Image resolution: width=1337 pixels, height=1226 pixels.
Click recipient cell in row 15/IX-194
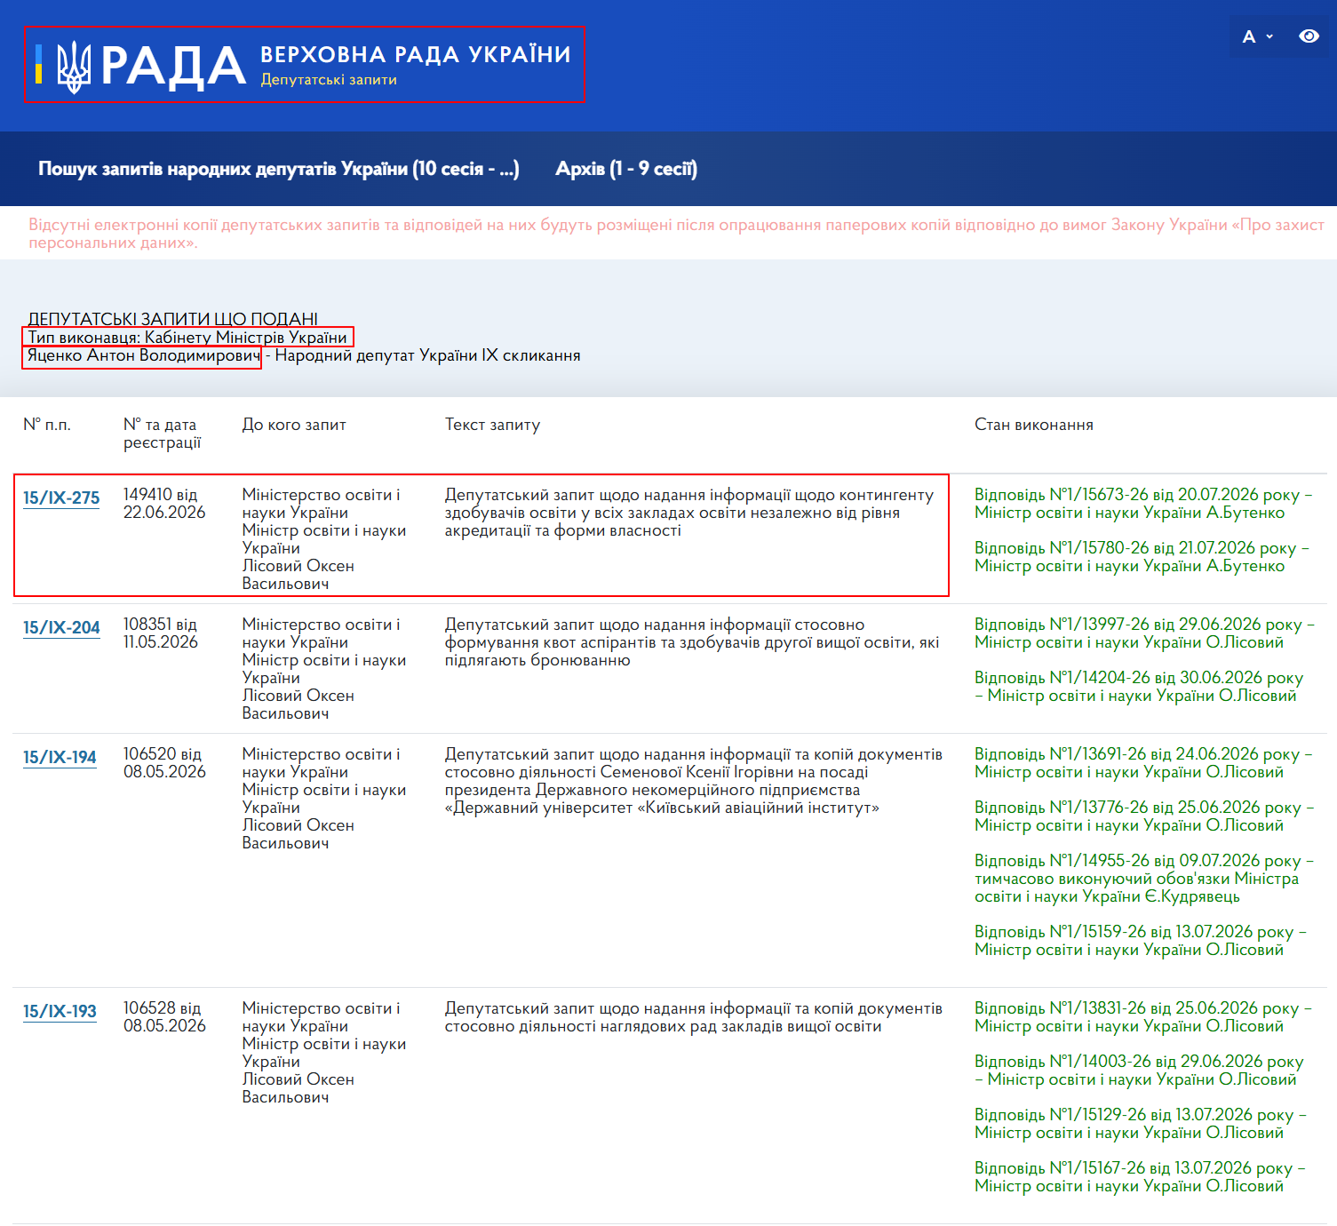coord(324,799)
